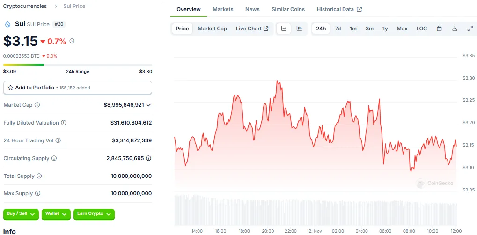Click the 12. Nov date label on axis
The image size is (477, 235).
coord(314,231)
